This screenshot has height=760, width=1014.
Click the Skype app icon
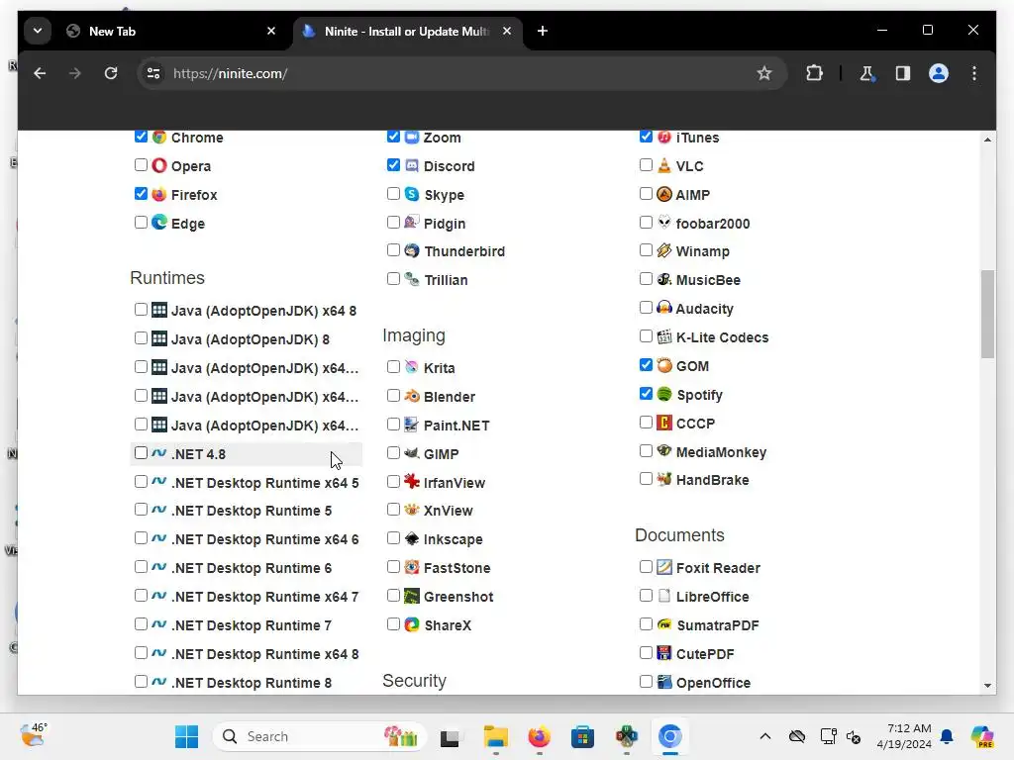point(412,194)
